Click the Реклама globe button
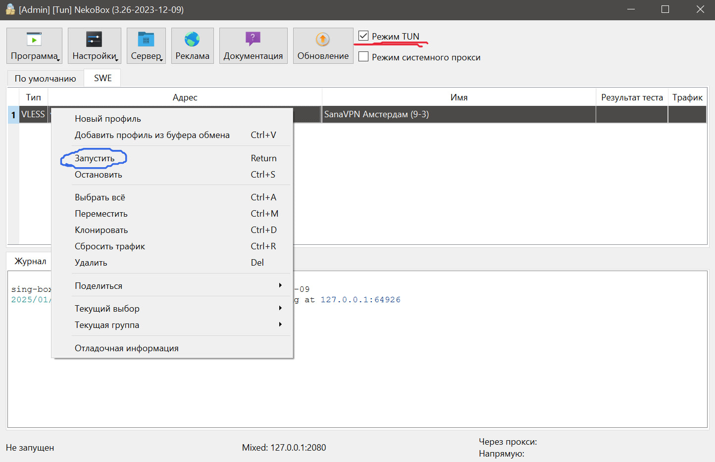 [x=192, y=46]
